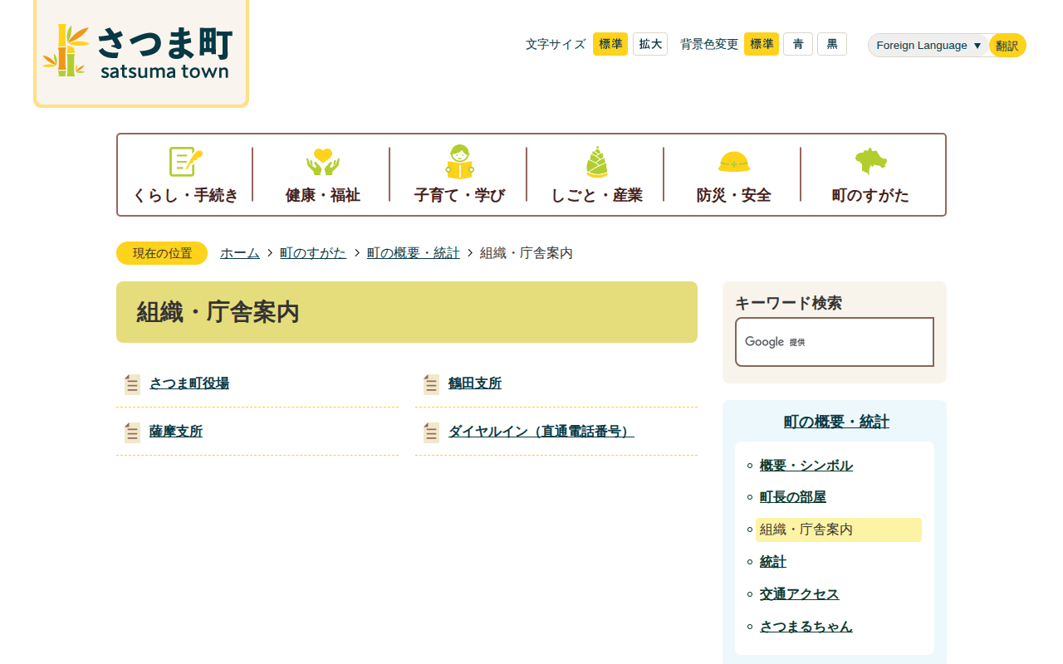Open the 鶴田支所 page link

[475, 383]
